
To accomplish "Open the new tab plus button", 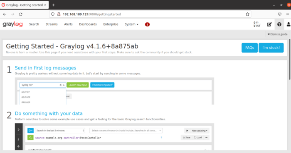I will tap(54, 5).
